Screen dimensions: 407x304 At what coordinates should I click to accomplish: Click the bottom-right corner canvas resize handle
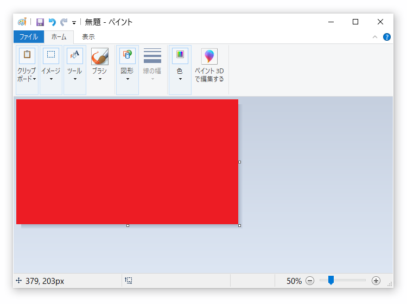tap(239, 226)
